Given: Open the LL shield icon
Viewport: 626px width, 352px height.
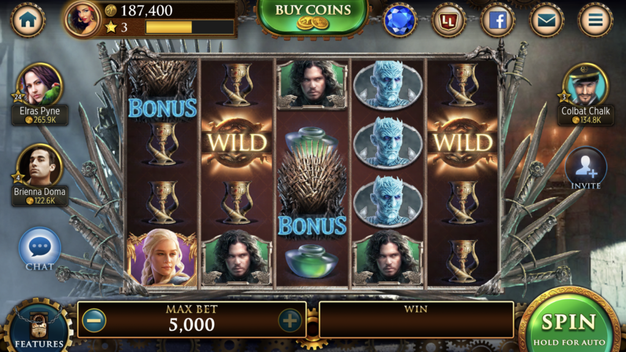Looking at the screenshot, I should click(448, 20).
